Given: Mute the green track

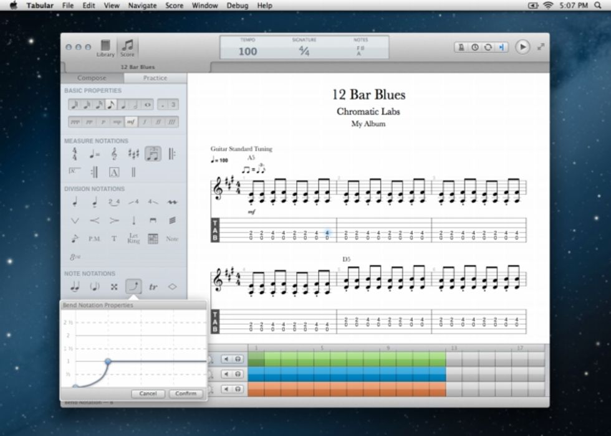Looking at the screenshot, I should [x=226, y=359].
